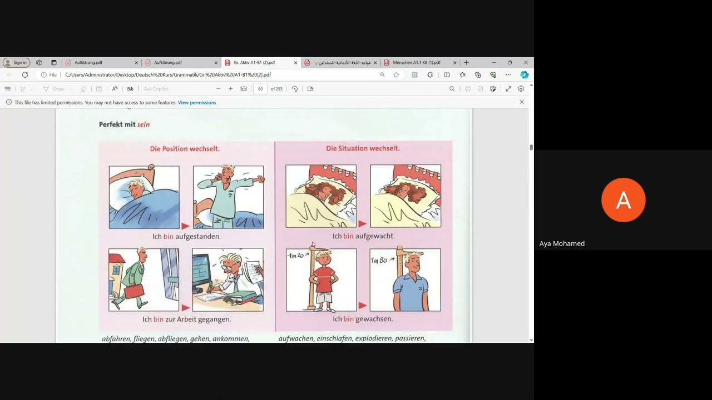Click the PDF vertical scrollbar thumb
This screenshot has height=400, width=712.
(531, 147)
